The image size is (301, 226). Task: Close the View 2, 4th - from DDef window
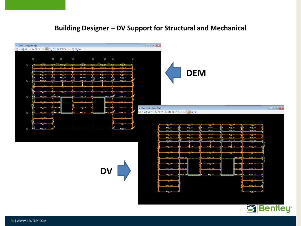[x=281, y=108]
